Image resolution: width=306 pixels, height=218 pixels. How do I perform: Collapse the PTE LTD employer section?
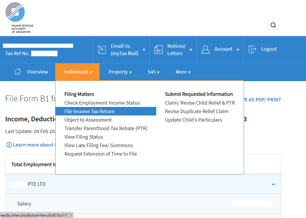273,184
